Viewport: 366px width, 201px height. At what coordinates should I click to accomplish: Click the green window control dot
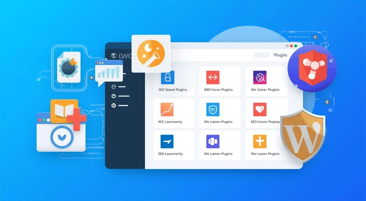click(296, 46)
